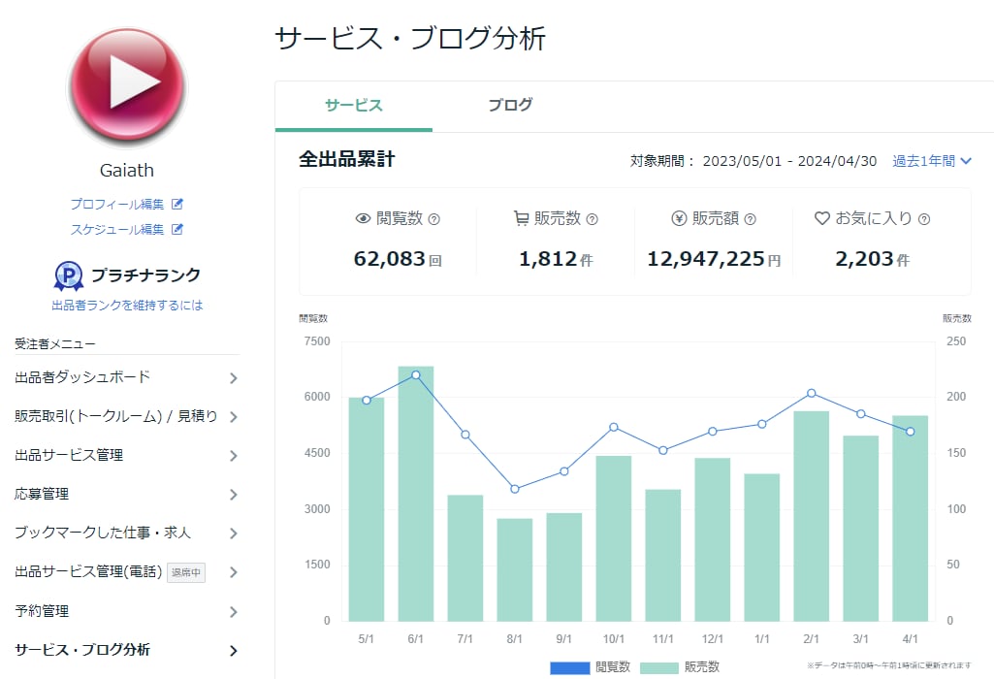Click the Gaiath username text
994x679 pixels.
pyautogui.click(x=127, y=171)
